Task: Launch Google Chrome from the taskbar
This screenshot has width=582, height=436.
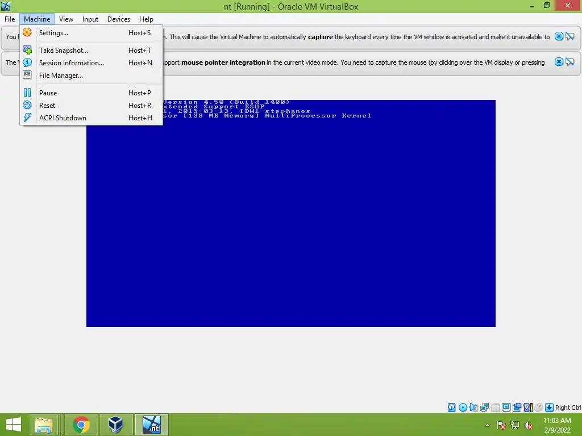Action: 81,425
